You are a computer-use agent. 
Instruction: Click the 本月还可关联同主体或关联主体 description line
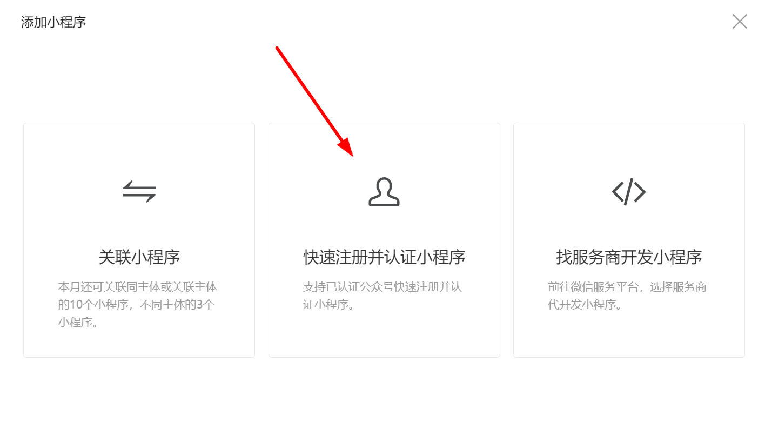coord(138,286)
